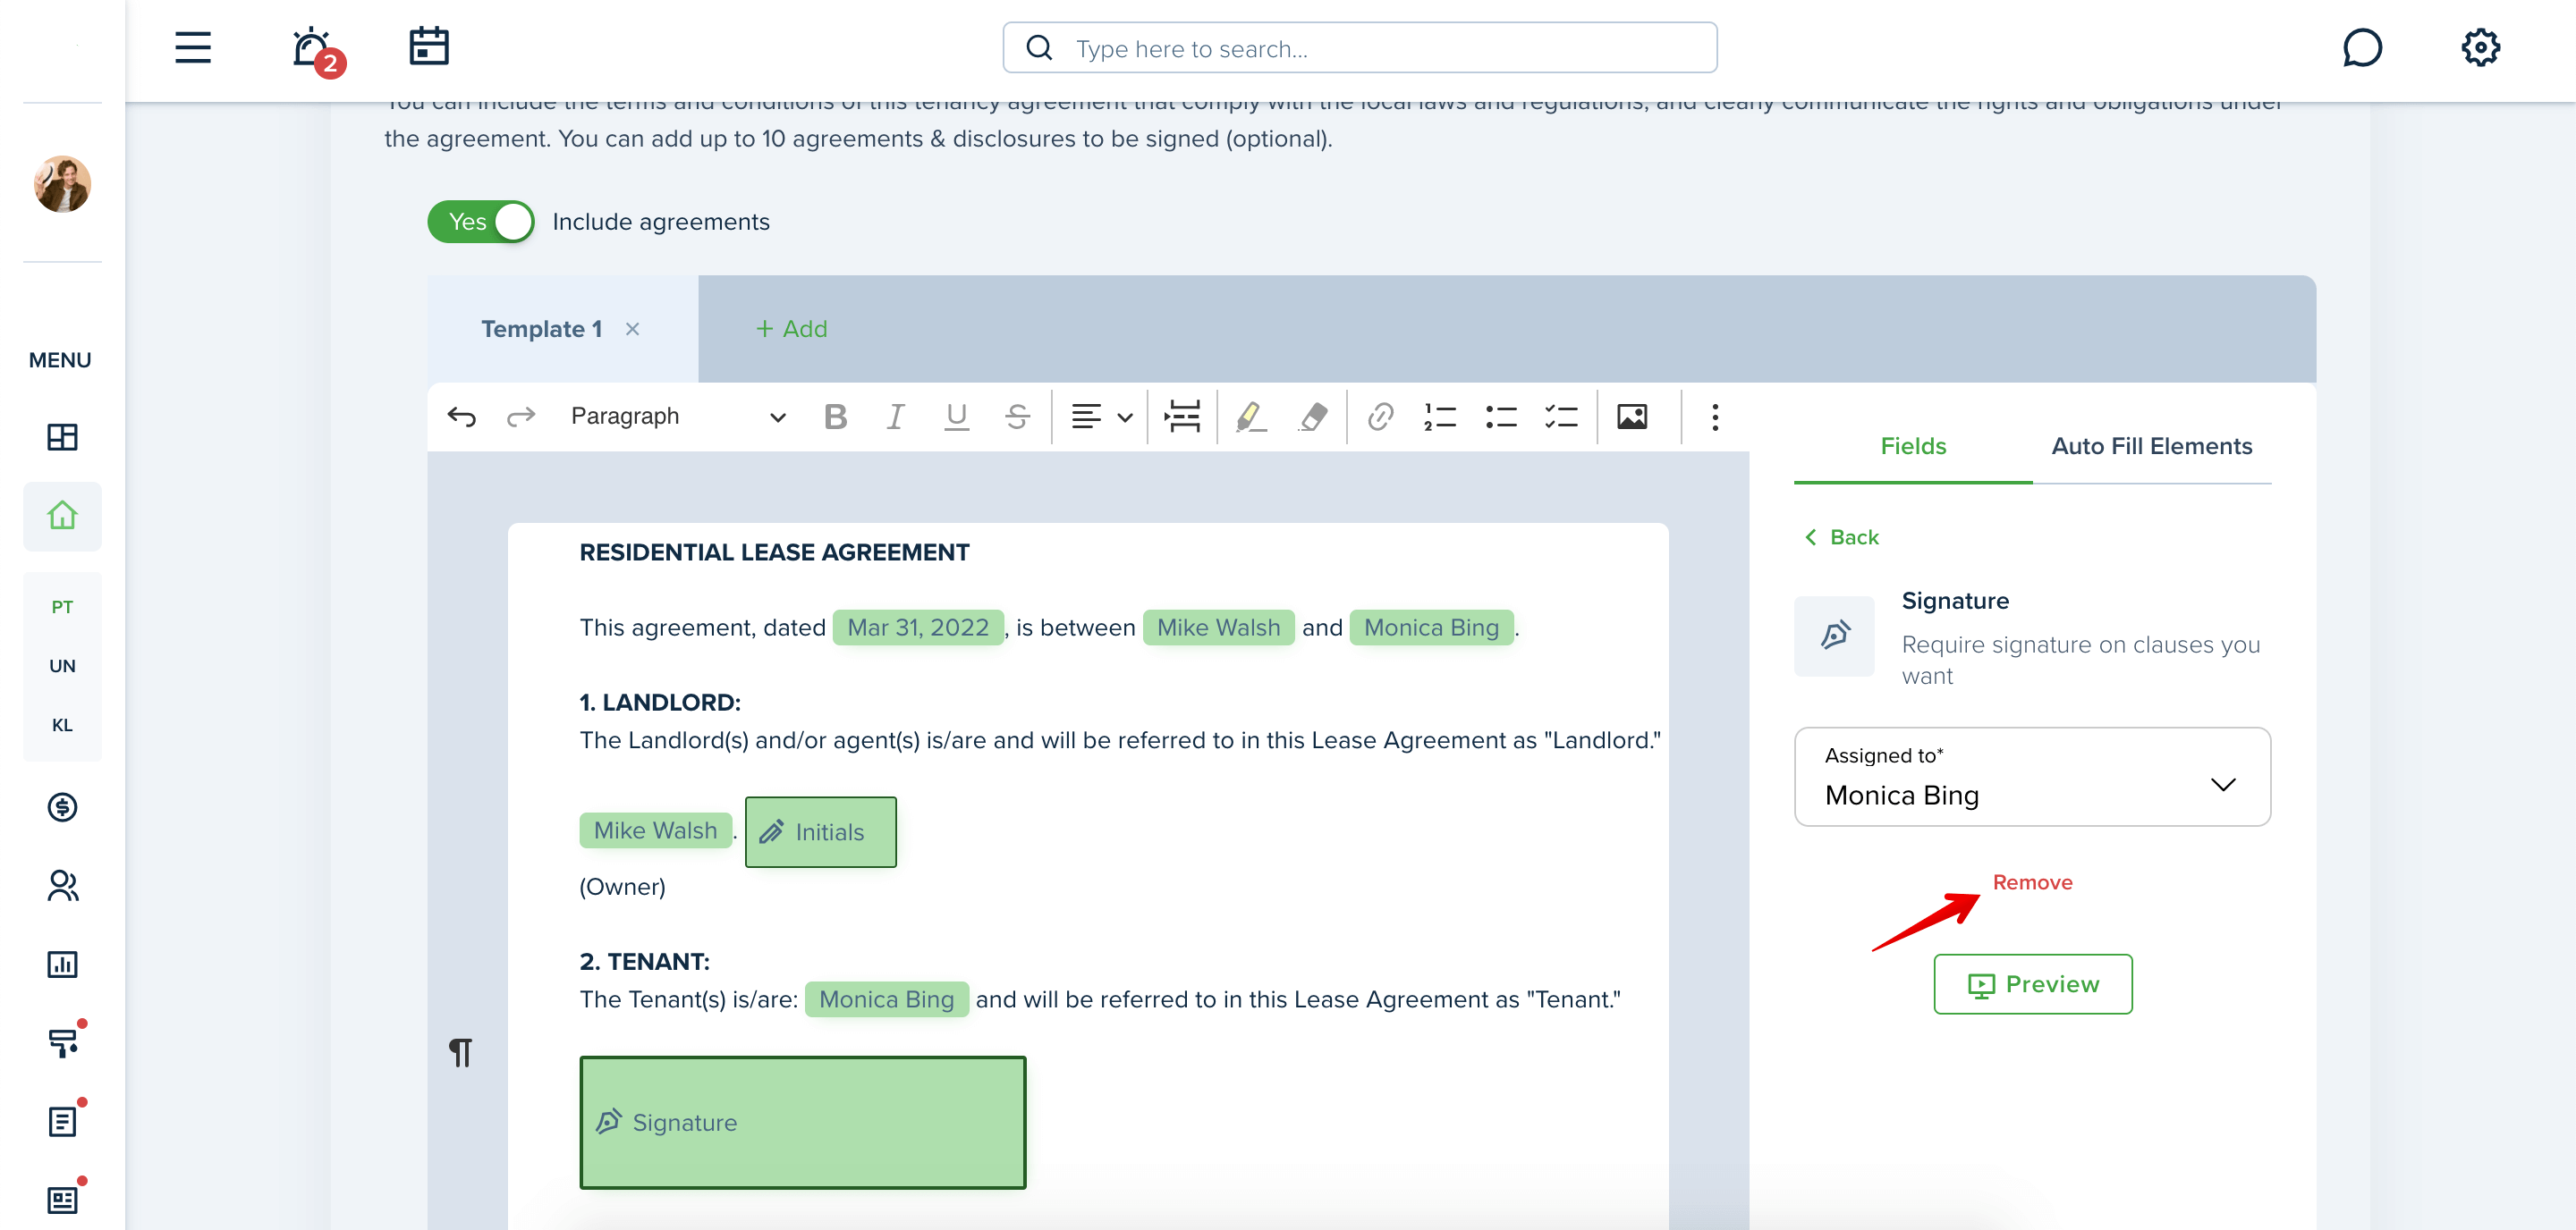The width and height of the screenshot is (2576, 1230).
Task: Open the chat messages icon
Action: (2362, 47)
